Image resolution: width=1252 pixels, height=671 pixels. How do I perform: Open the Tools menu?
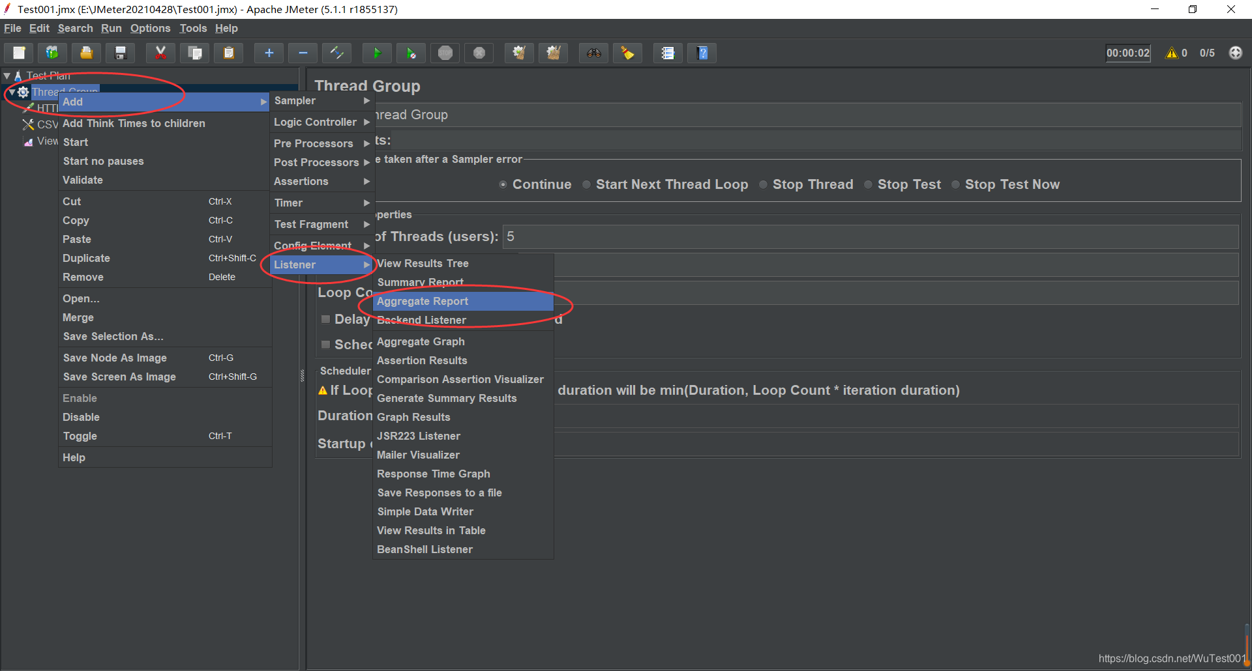[193, 28]
